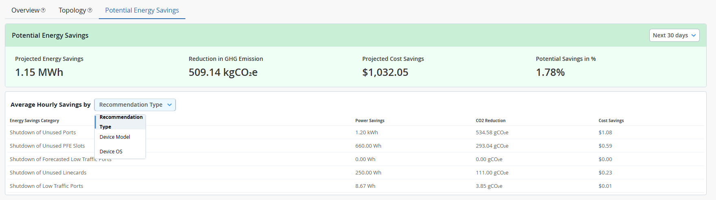Select the Shutdown of Unused Ports row

(43, 132)
